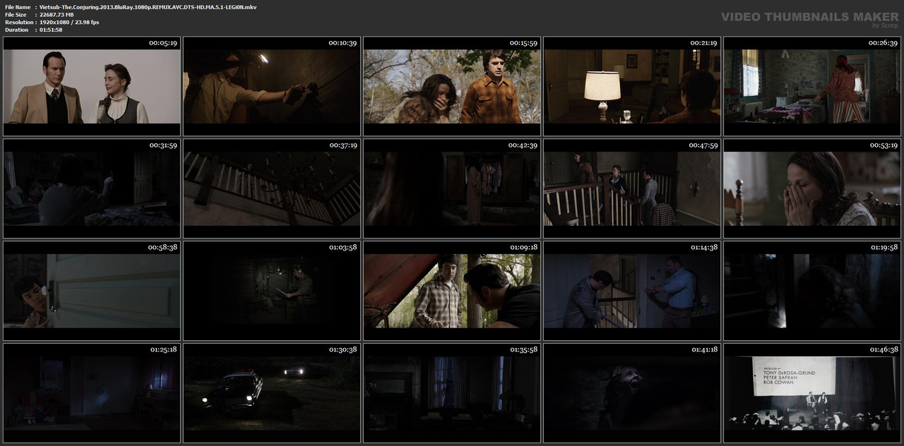This screenshot has width=904, height=446.
Task: Select the thumbnail stamped 01:25:18
Action: pyautogui.click(x=92, y=393)
